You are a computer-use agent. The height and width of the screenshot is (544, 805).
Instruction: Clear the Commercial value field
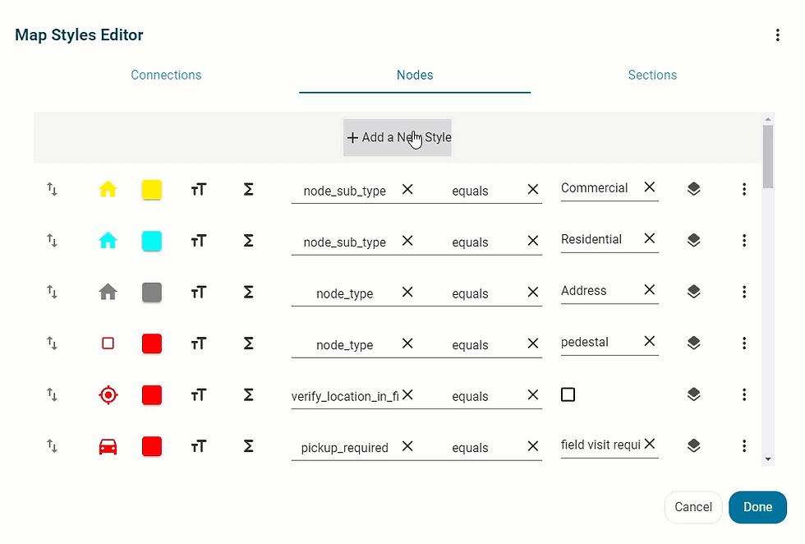click(x=650, y=187)
